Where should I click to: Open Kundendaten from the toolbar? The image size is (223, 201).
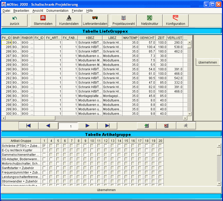click(x=69, y=21)
